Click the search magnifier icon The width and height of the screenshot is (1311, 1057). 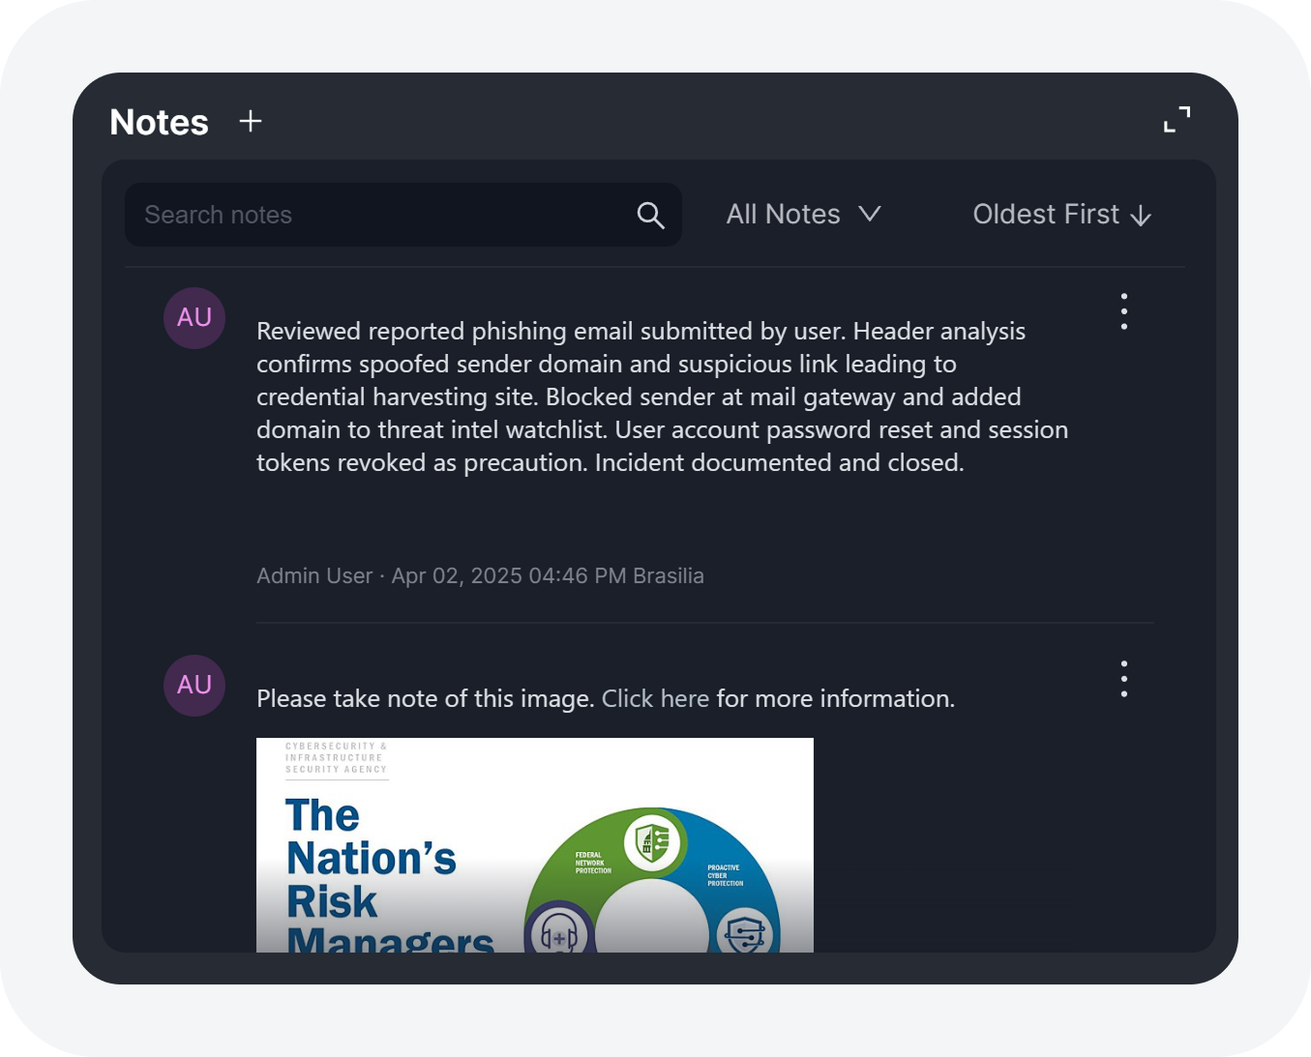(650, 216)
